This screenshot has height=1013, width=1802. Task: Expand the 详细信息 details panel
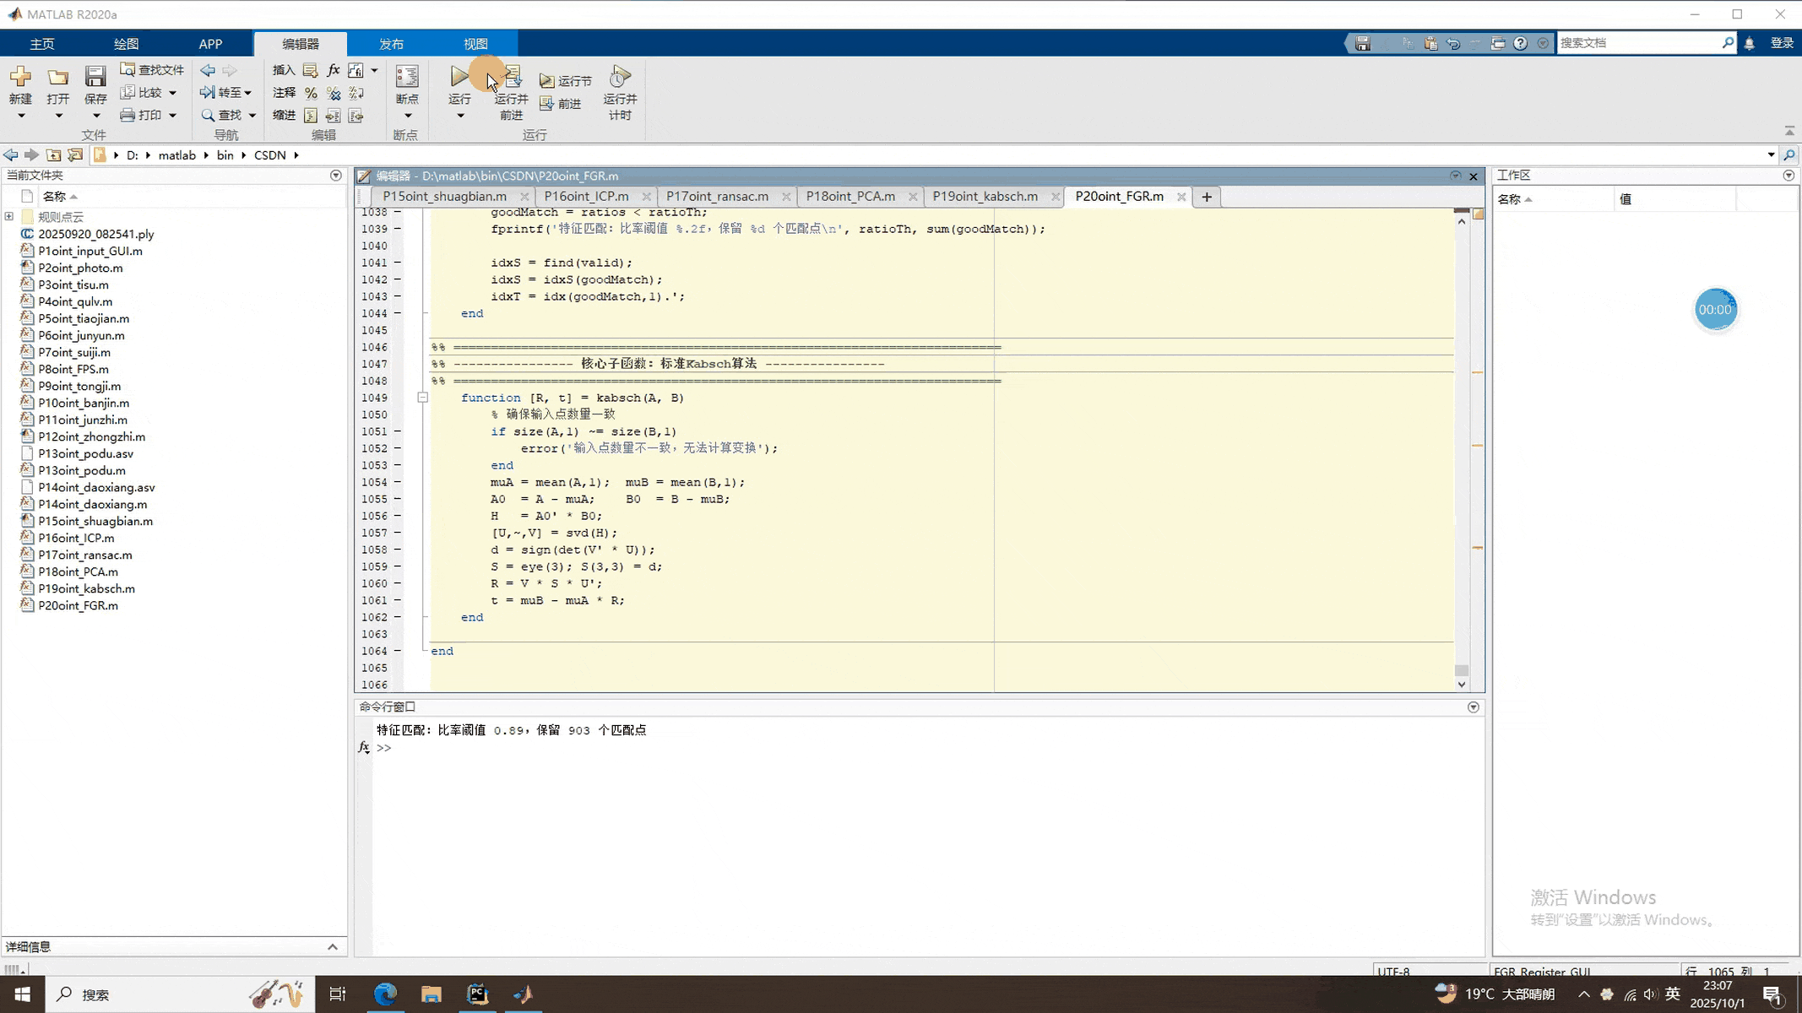[x=332, y=947]
